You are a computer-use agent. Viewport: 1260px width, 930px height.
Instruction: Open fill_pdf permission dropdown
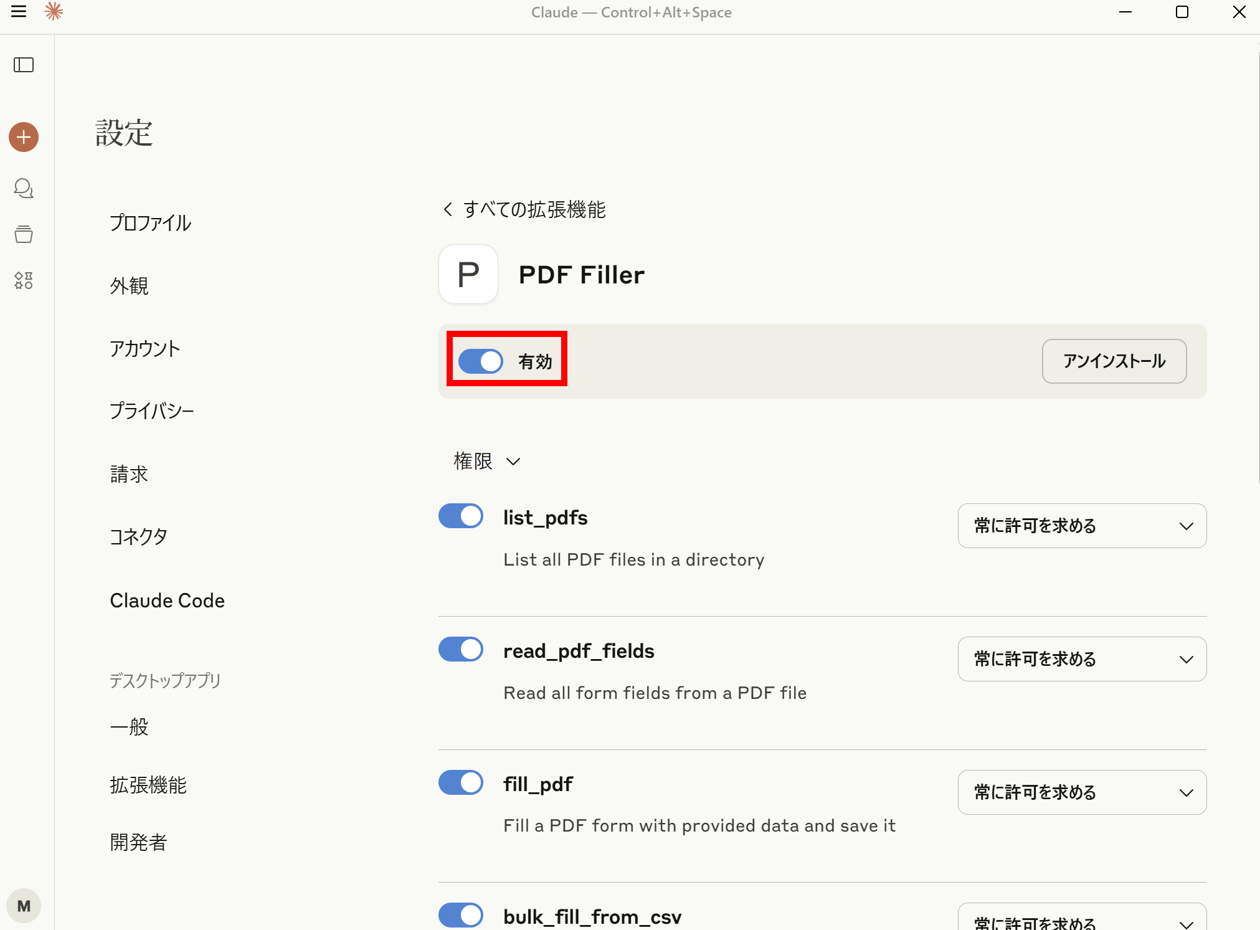tap(1082, 792)
